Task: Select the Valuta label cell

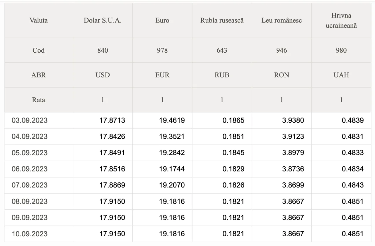Action: point(38,20)
